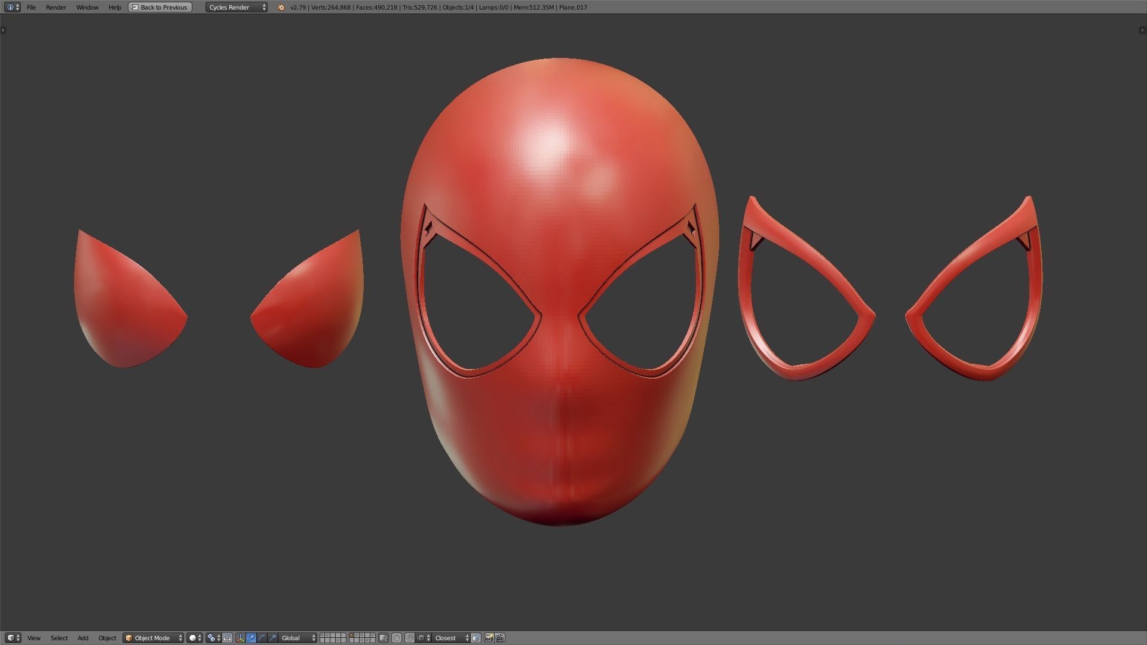1147x645 pixels.
Task: Open the Global transform orientation dropdown
Action: click(x=298, y=638)
